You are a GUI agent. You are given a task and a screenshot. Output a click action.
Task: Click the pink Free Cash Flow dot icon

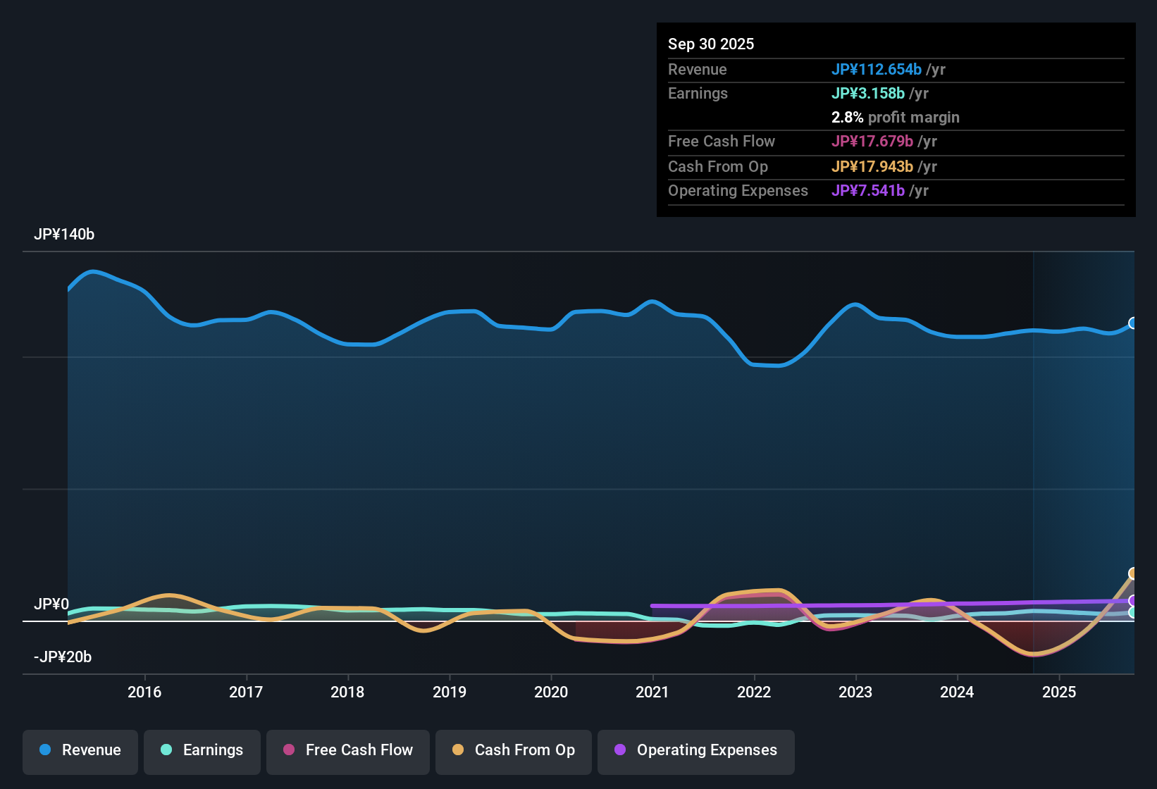click(288, 750)
